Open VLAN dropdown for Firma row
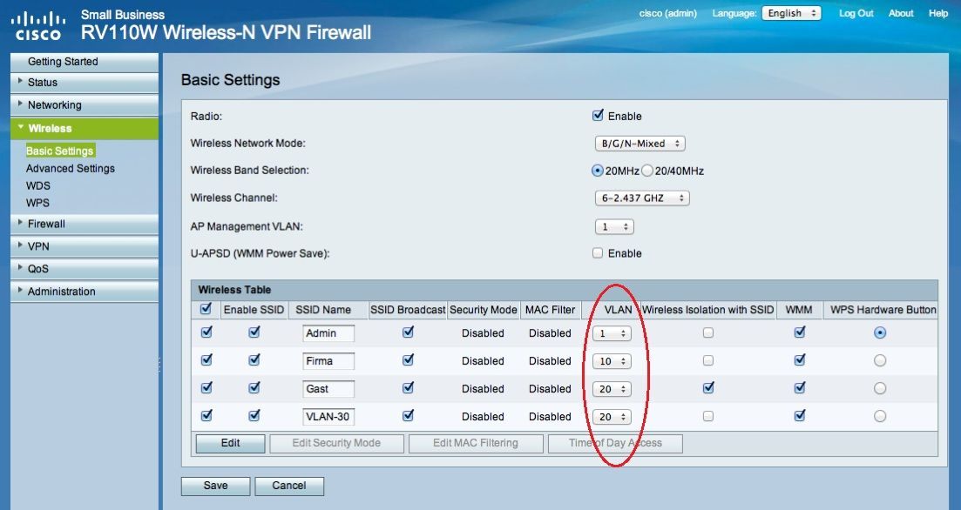 612,361
